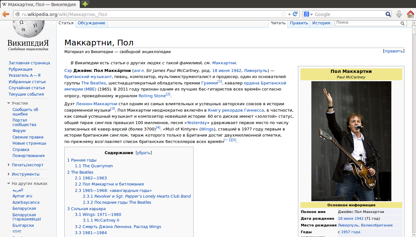Open Справка sidebar link

click(x=21, y=149)
